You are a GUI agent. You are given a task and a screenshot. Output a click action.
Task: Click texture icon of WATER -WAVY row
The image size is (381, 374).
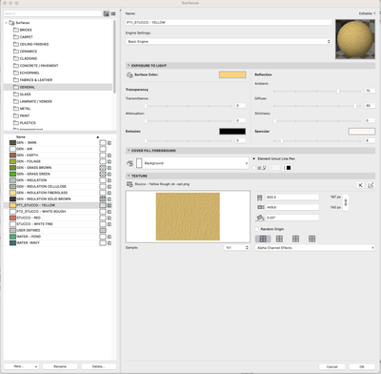[110, 243]
